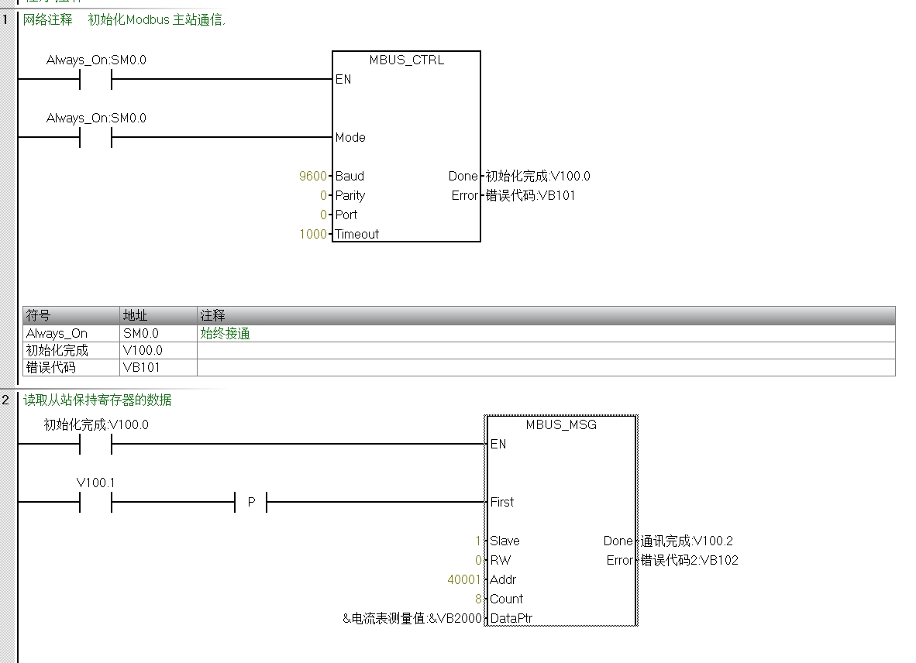Select the Always_On contact feeding Mode input
Viewport: 916px width, 663px height.
[x=96, y=138]
